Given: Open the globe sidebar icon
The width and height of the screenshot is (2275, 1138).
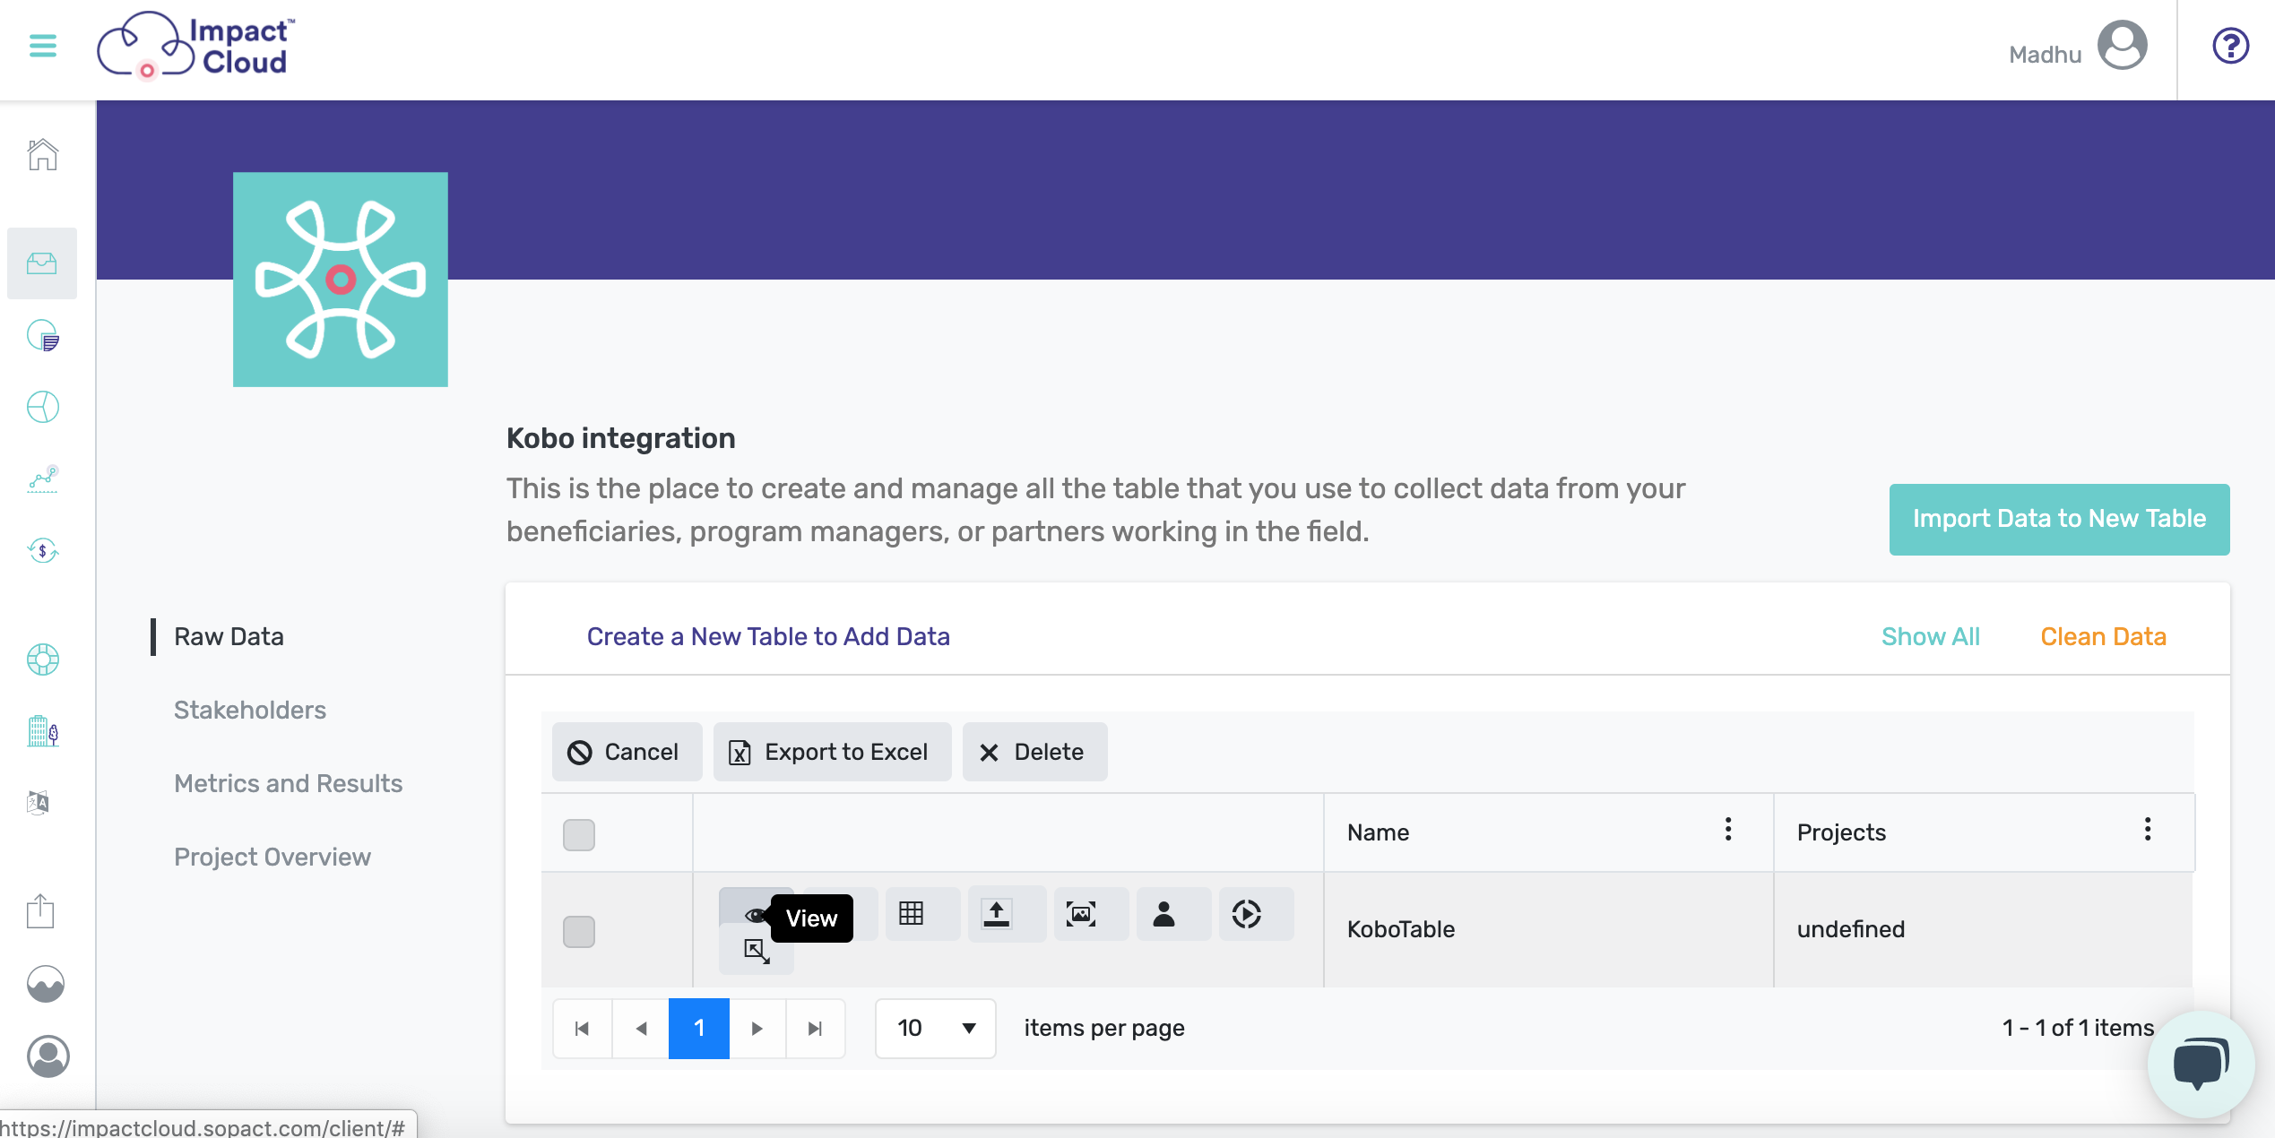Looking at the screenshot, I should point(42,408).
